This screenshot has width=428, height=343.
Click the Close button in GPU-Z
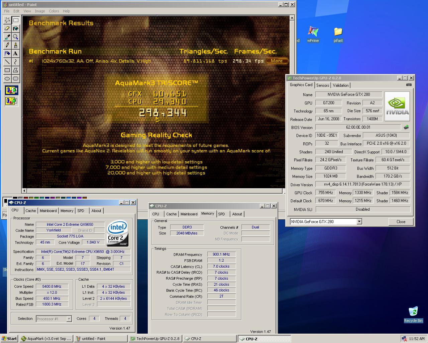click(401, 222)
